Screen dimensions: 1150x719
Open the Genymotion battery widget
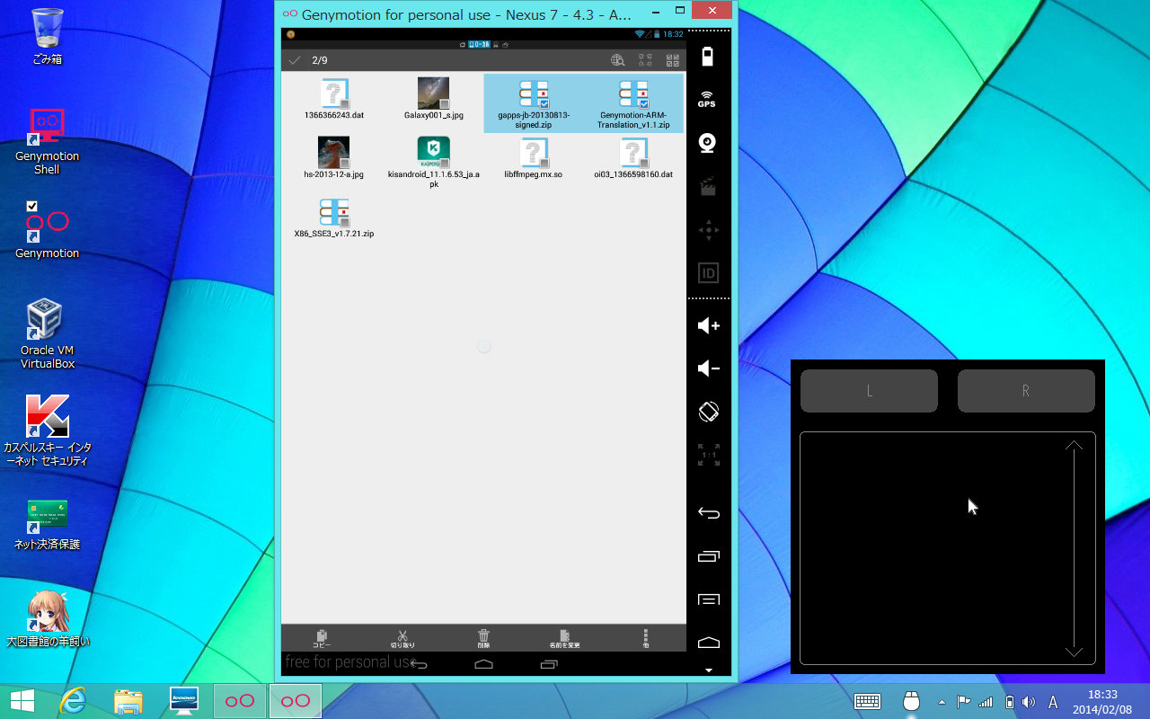click(708, 57)
